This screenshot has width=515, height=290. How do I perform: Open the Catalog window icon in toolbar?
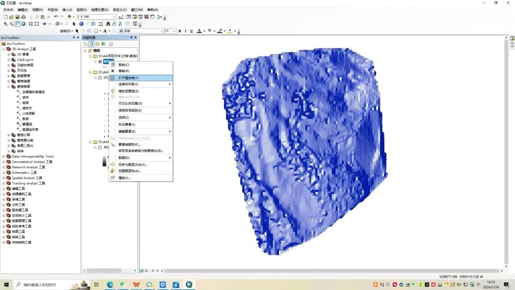click(x=135, y=17)
